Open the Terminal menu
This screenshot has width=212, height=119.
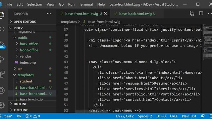[86, 4]
